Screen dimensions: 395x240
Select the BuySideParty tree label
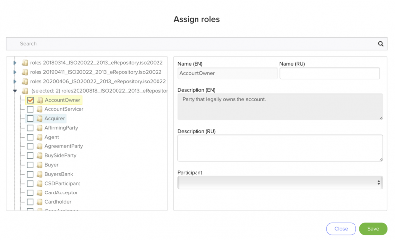click(60, 156)
